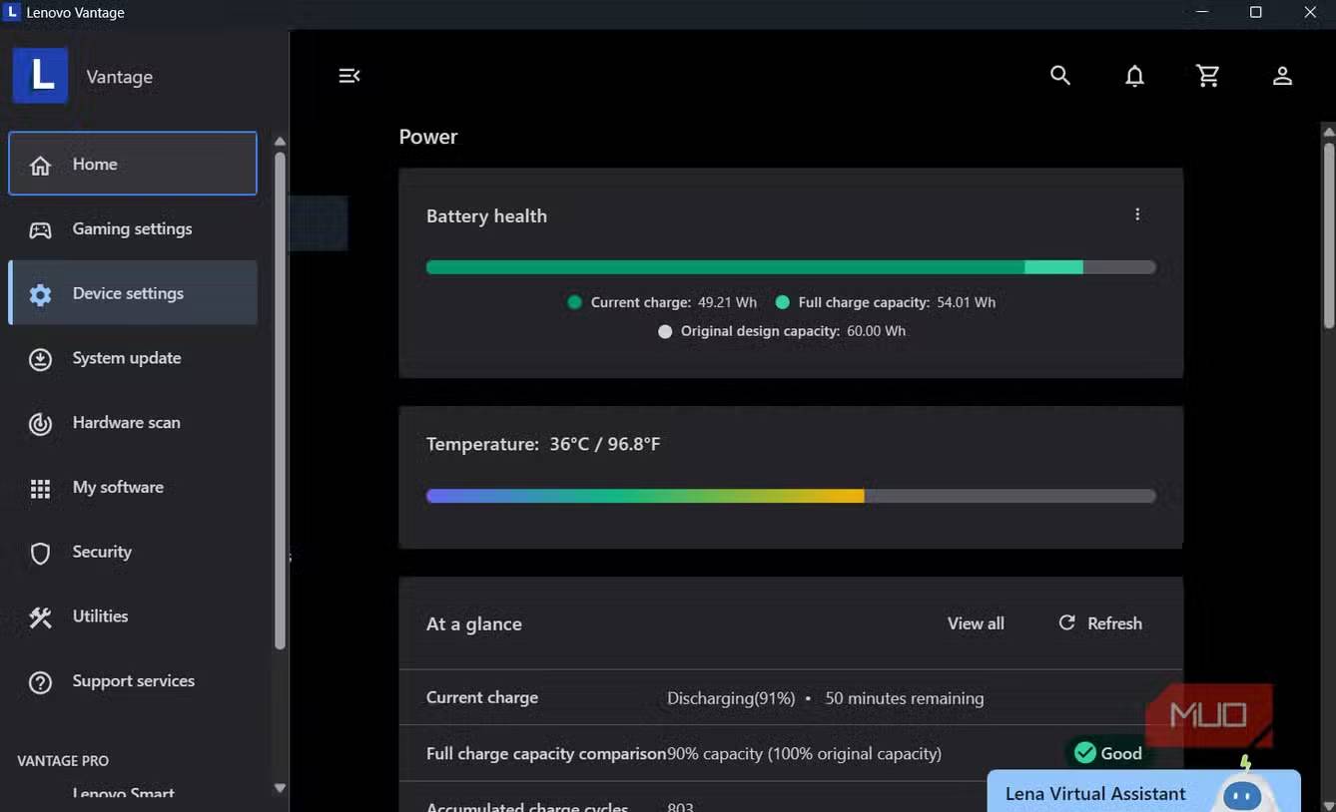Click the Home house icon
Image resolution: width=1336 pixels, height=812 pixels.
point(40,165)
